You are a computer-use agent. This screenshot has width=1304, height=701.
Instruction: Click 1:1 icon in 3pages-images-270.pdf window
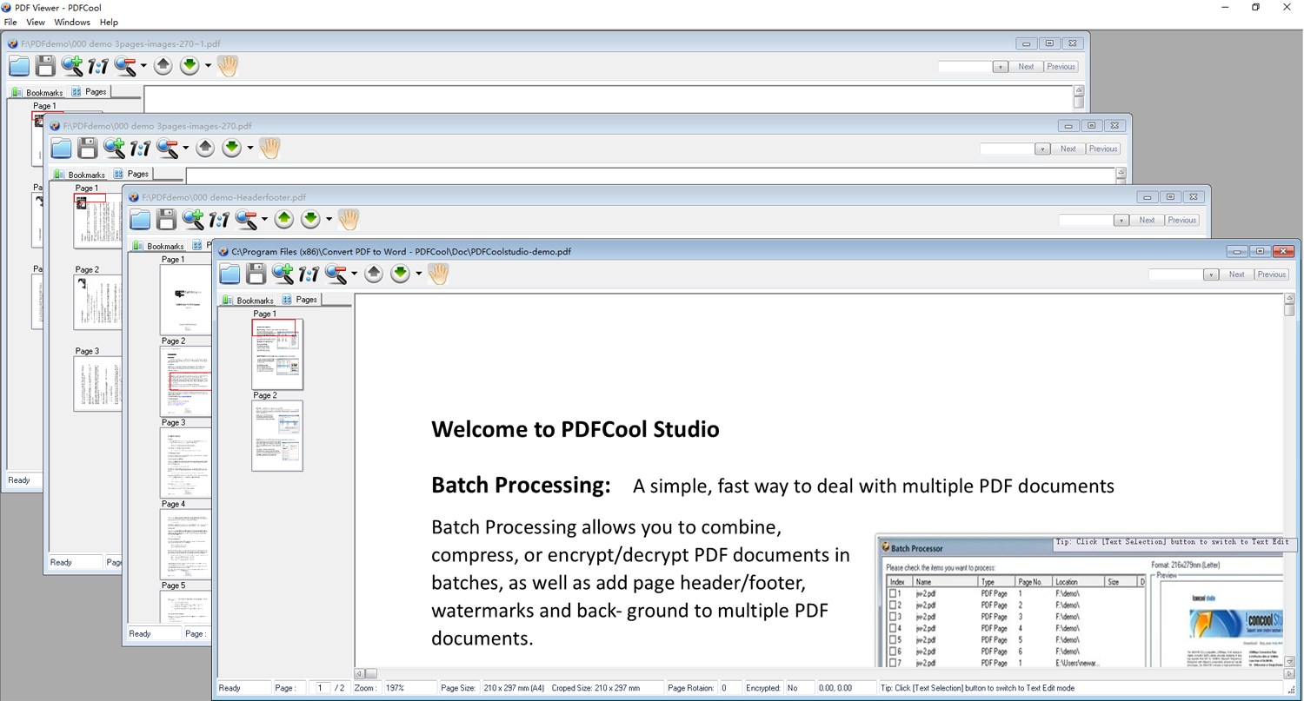pos(140,149)
